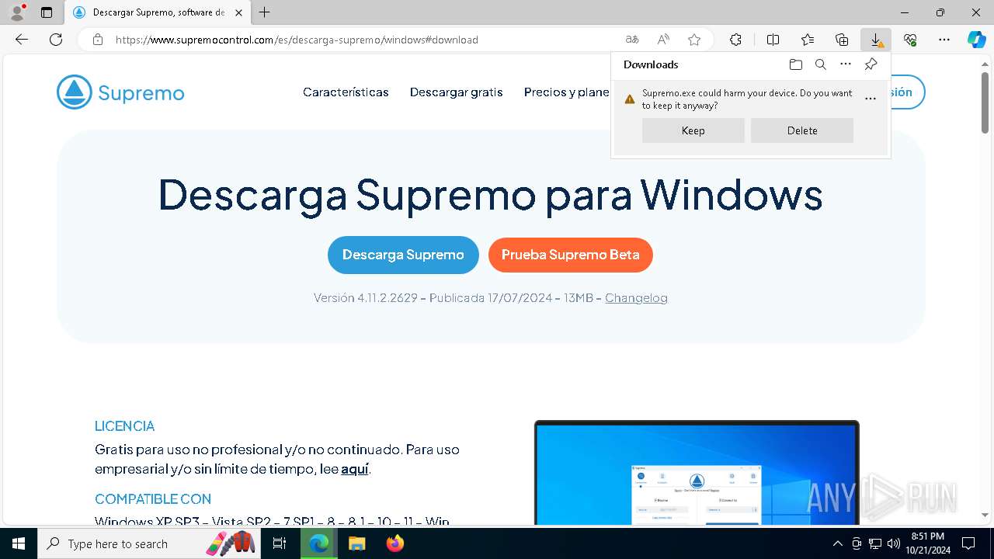Keep the Supremo.exe download

point(693,130)
